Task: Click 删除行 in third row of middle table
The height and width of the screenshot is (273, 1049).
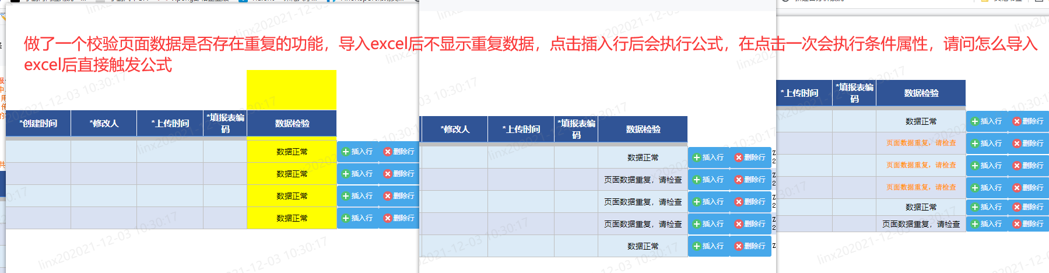Action: pyautogui.click(x=750, y=202)
